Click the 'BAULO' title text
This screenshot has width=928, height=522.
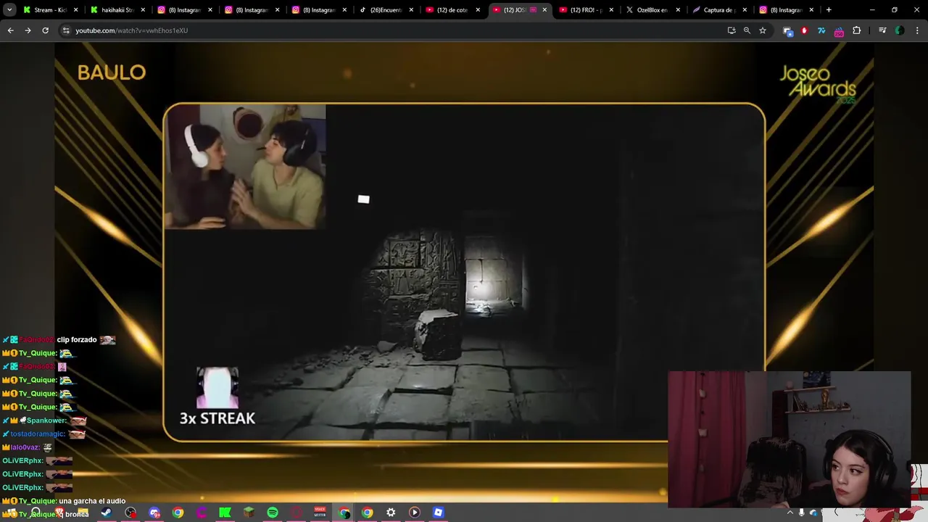click(112, 72)
